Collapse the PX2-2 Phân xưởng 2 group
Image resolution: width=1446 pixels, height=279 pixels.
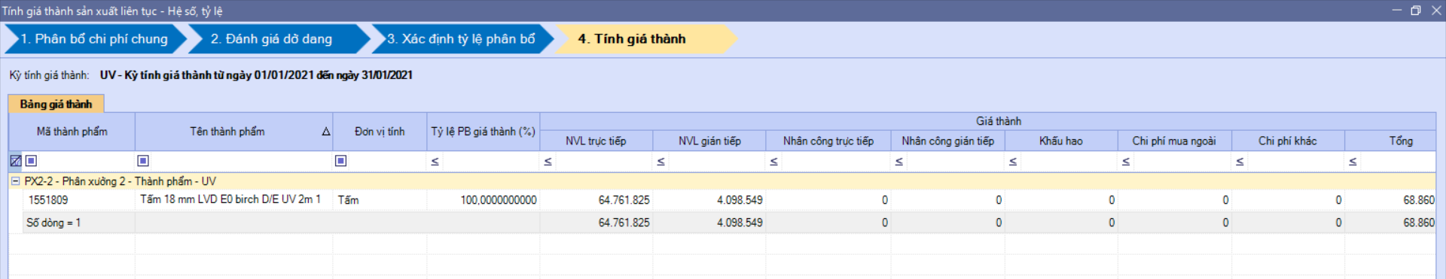15,181
